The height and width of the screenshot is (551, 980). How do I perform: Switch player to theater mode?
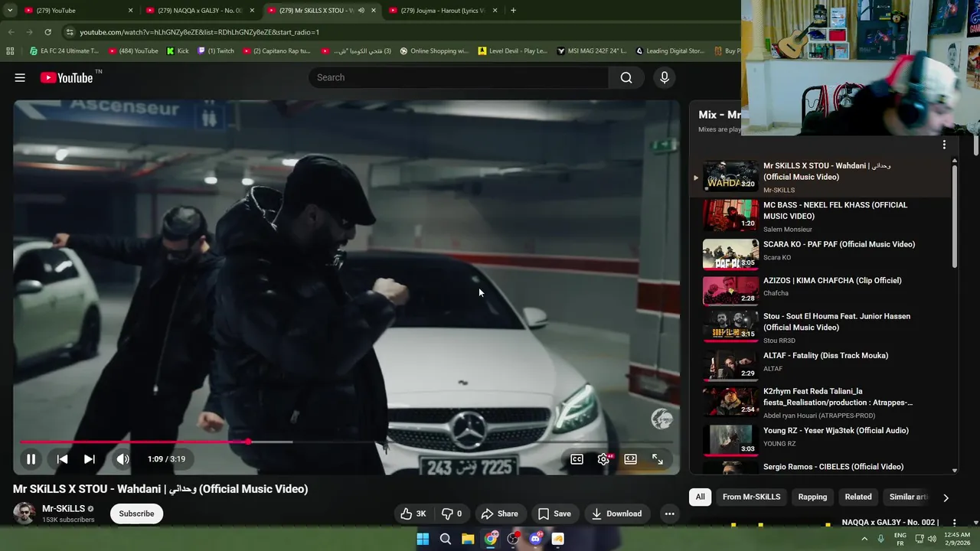click(x=630, y=459)
